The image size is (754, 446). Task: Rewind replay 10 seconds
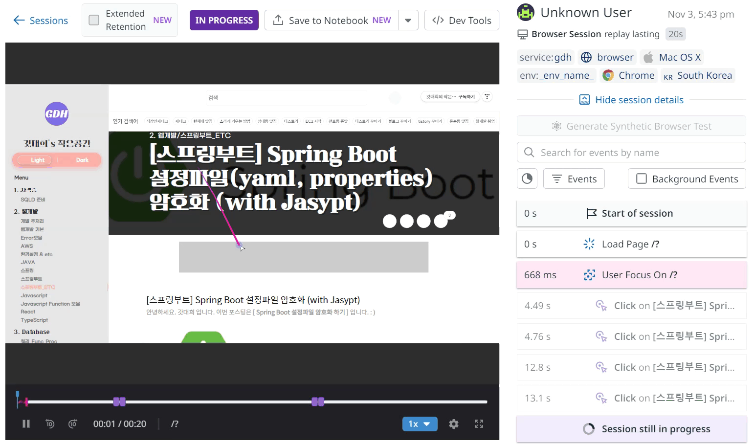tap(50, 424)
